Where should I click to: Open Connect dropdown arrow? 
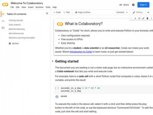(127, 13)
